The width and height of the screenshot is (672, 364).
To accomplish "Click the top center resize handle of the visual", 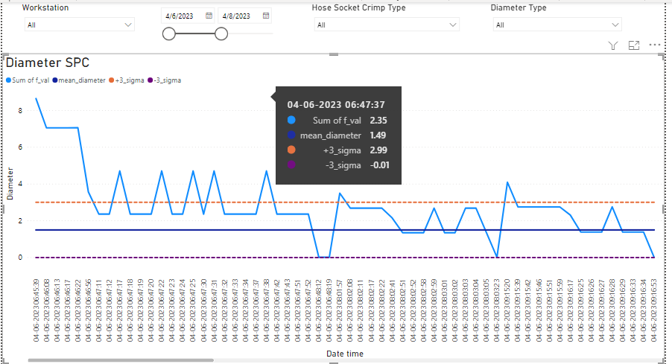I will click(334, 54).
